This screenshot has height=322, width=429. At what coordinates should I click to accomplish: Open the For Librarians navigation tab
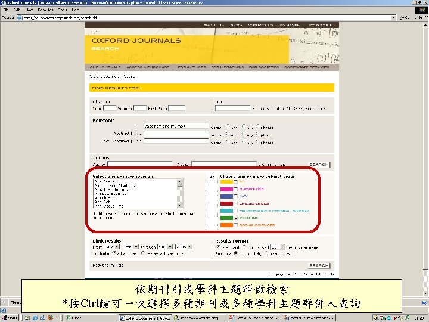pyautogui.click(x=228, y=67)
